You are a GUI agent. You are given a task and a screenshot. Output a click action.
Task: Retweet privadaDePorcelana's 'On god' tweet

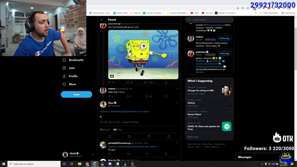click(x=129, y=154)
